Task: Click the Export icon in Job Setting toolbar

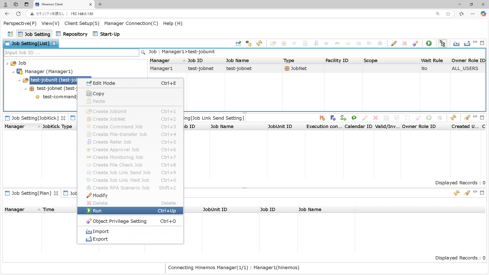Action: coord(467,44)
